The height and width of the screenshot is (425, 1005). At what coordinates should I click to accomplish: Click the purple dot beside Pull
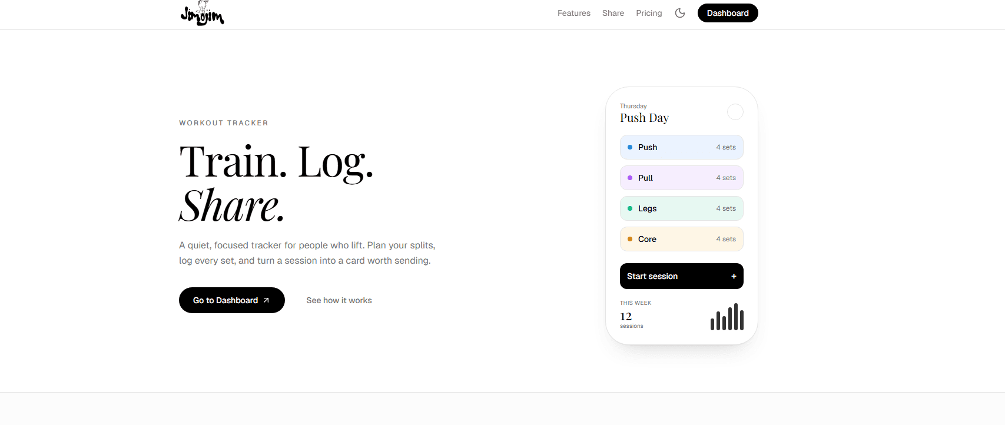pos(630,178)
